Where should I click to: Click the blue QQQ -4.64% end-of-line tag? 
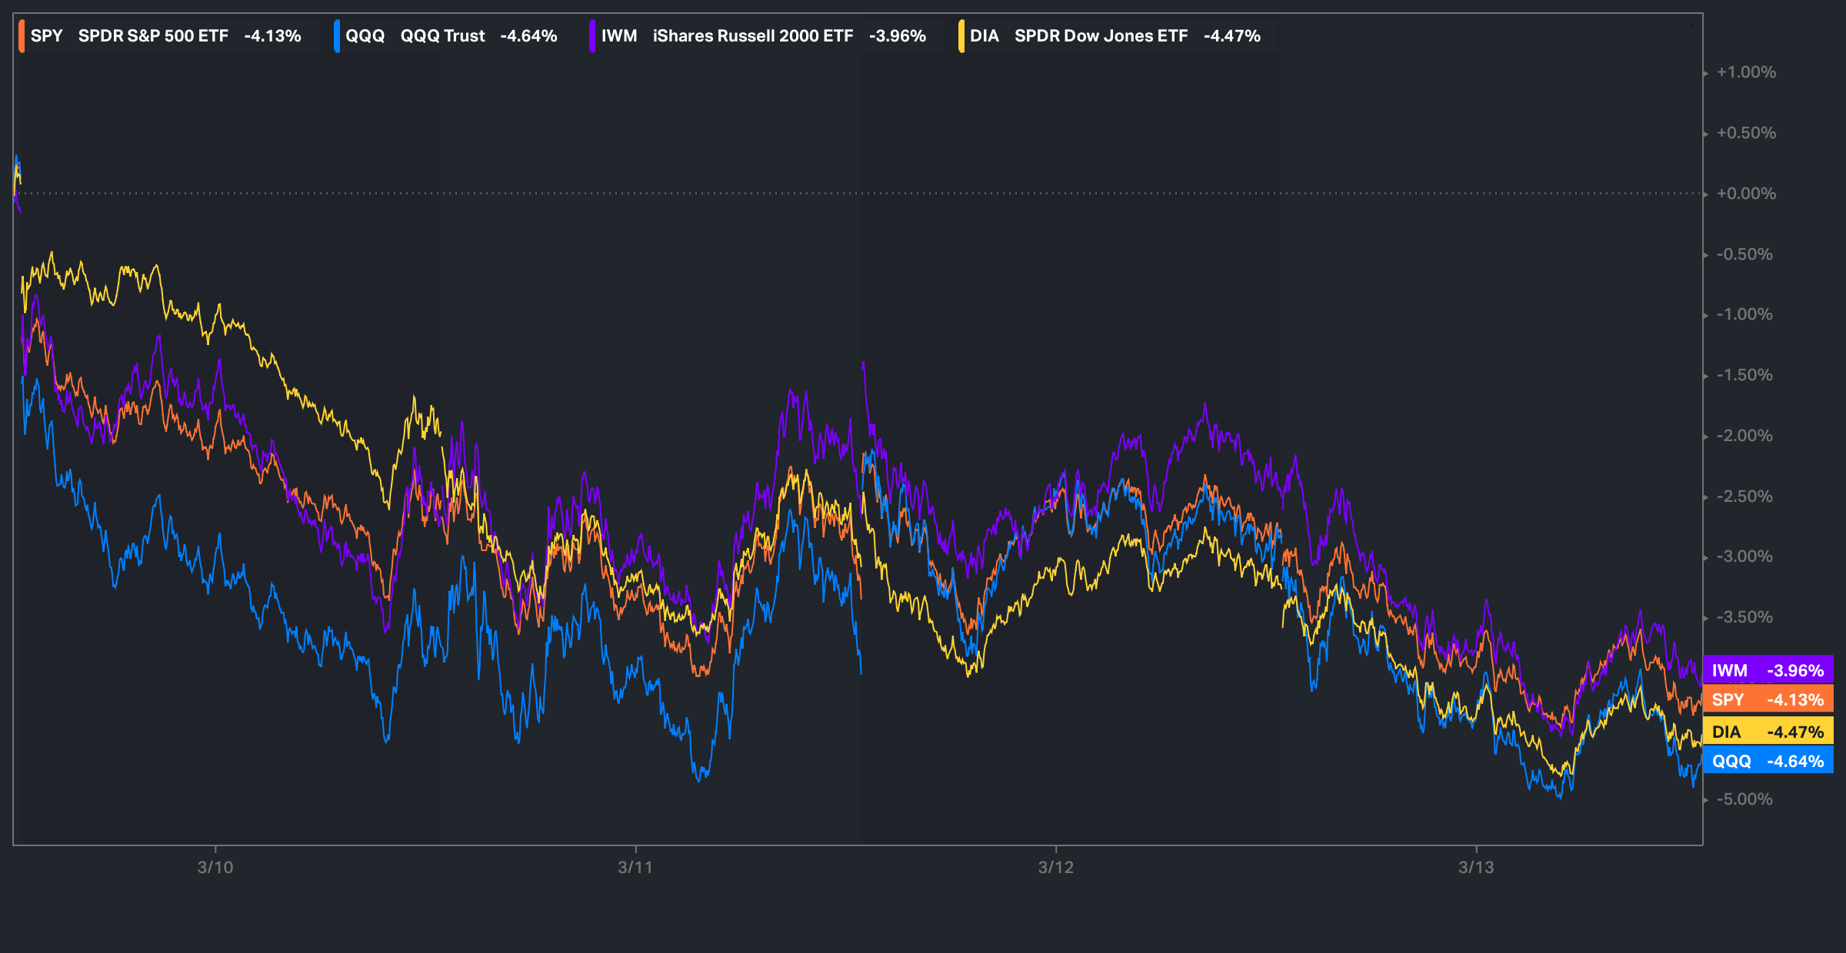(1768, 761)
